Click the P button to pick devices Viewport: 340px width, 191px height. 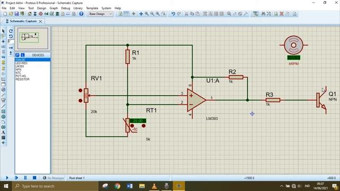coord(18,55)
